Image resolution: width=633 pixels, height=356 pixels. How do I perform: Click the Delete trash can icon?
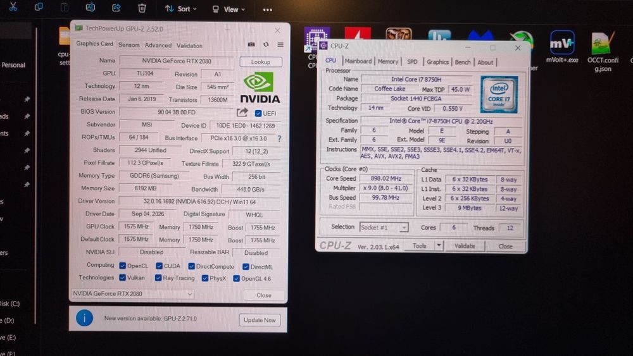(142, 8)
